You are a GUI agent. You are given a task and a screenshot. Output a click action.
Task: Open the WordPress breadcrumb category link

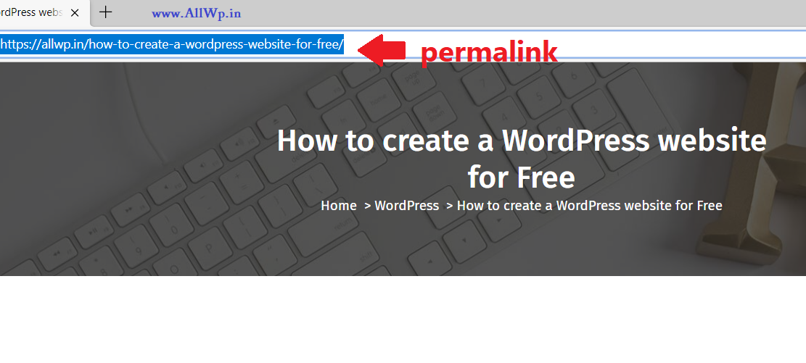406,206
